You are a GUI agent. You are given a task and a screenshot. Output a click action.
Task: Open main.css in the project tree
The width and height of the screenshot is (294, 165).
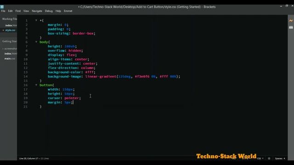(10, 59)
